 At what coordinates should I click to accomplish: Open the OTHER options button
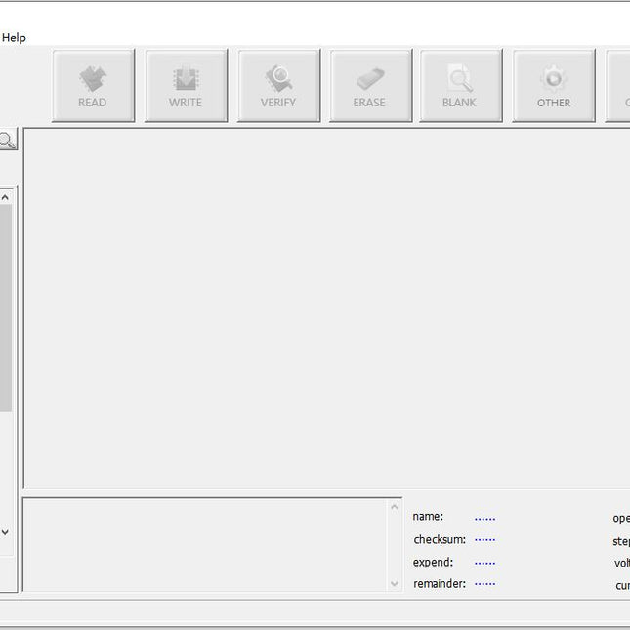(x=554, y=86)
